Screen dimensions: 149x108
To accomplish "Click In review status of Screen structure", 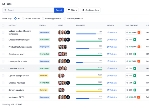I will coord(44,90).
